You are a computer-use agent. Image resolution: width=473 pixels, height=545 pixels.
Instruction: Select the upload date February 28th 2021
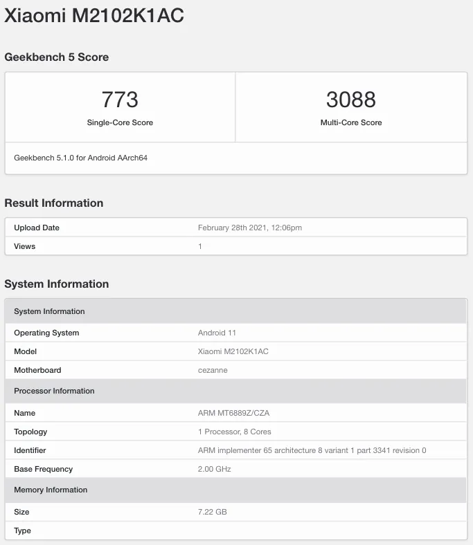coord(249,228)
